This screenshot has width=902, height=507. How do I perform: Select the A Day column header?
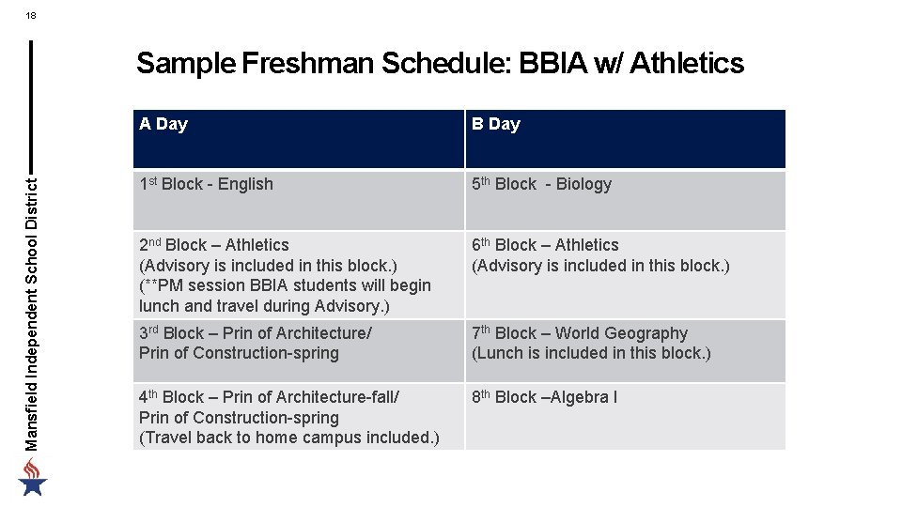(163, 124)
